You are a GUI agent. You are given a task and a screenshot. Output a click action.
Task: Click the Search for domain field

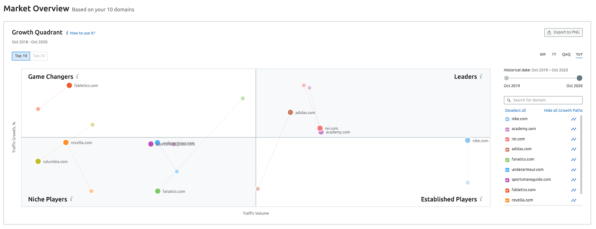click(x=543, y=100)
